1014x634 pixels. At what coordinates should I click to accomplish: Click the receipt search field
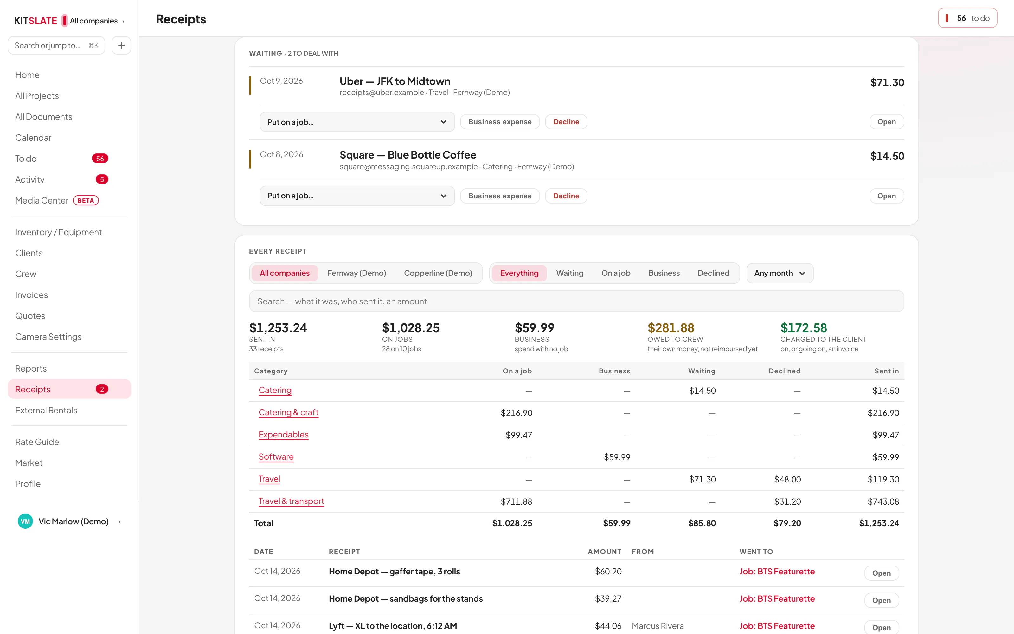[576, 301]
